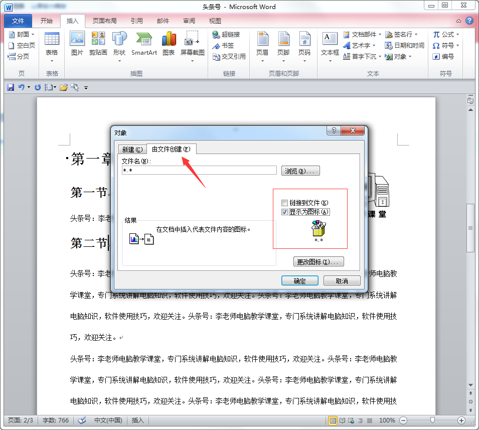479x430 pixels.
Task: Open file via folder icon in quick toolbar
Action: coord(64,87)
